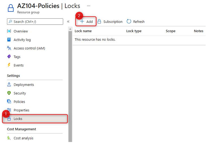Click the 'This resource has no locks.' message
Screen dimensions: 208x143
click(x=95, y=39)
